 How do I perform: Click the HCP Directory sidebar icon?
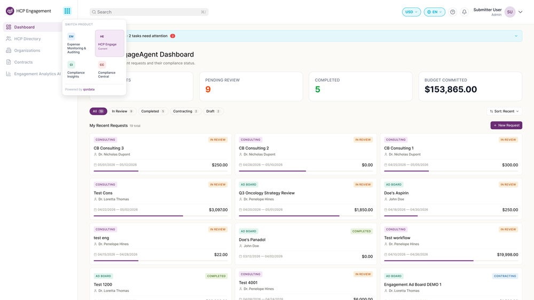pyautogui.click(x=9, y=39)
